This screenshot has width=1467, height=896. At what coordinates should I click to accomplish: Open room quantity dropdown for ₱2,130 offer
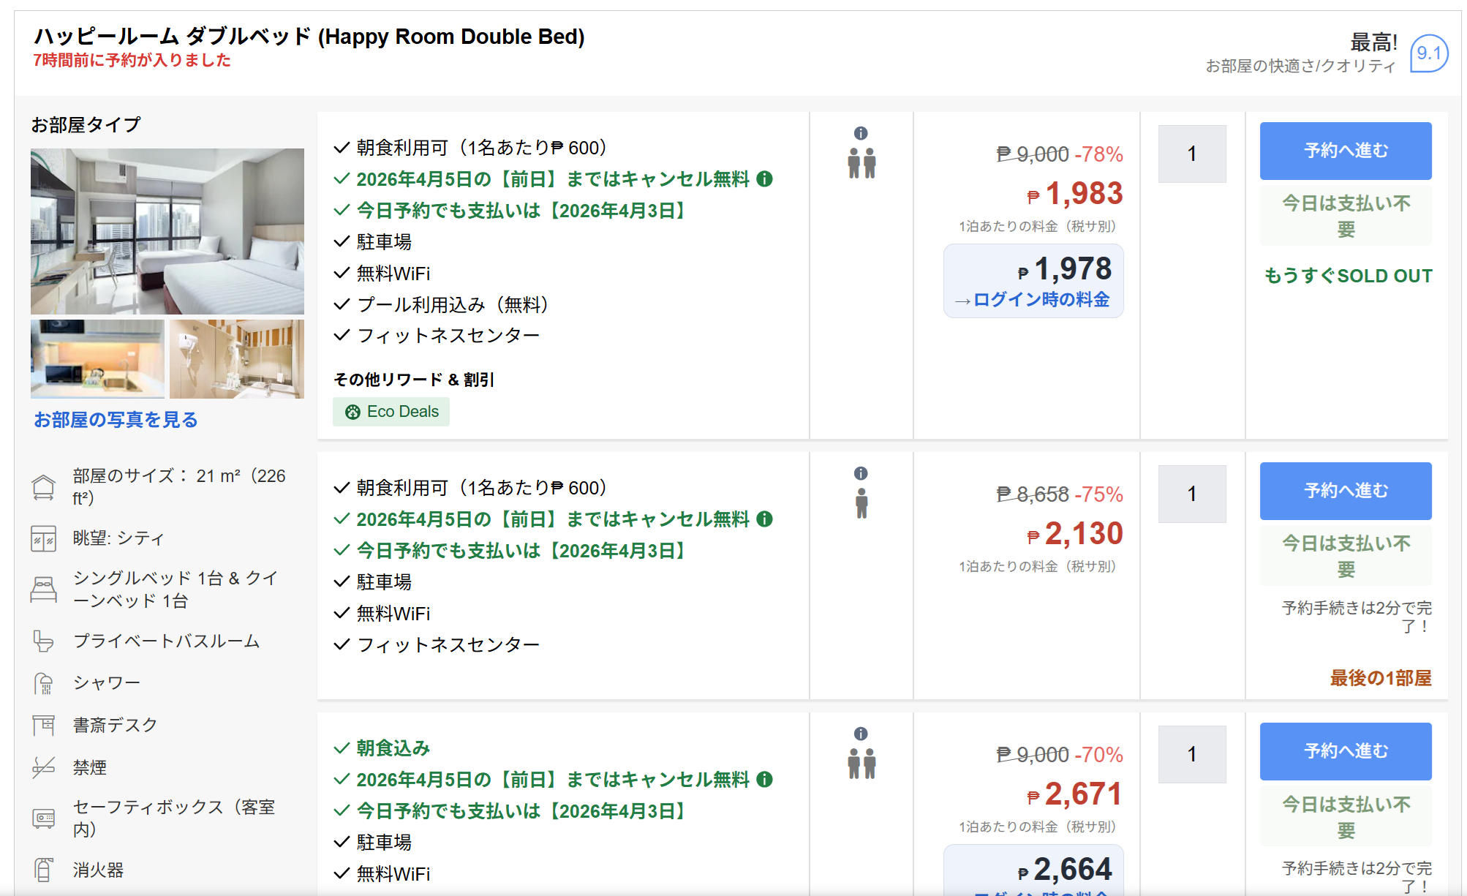[1192, 494]
